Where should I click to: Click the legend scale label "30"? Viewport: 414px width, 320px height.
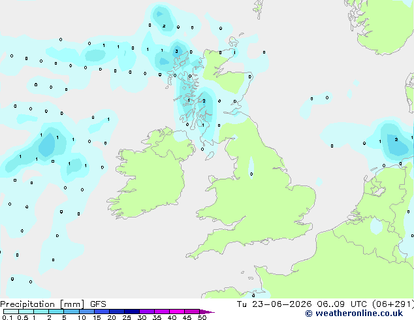coord(142,317)
